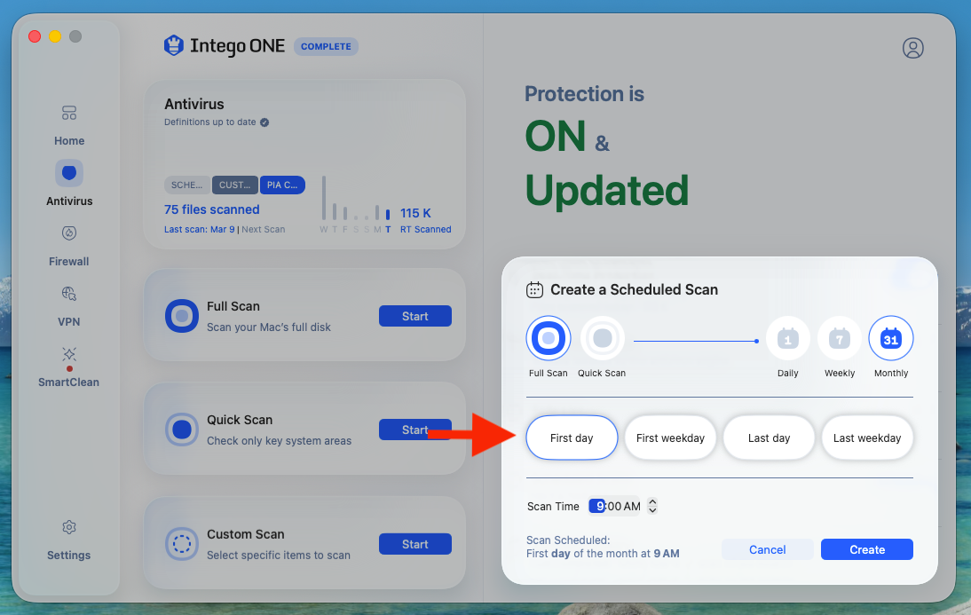This screenshot has height=615, width=971.
Task: Click calendar icon beside Create a Scheduled Scan
Action: [534, 290]
